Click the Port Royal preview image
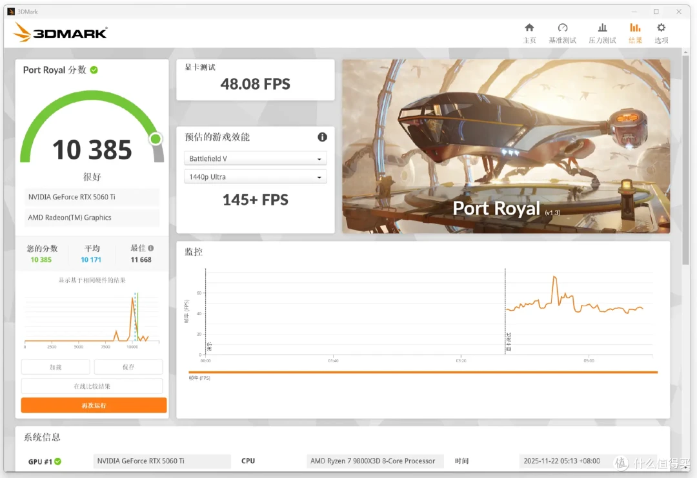The width and height of the screenshot is (697, 478). [506, 147]
